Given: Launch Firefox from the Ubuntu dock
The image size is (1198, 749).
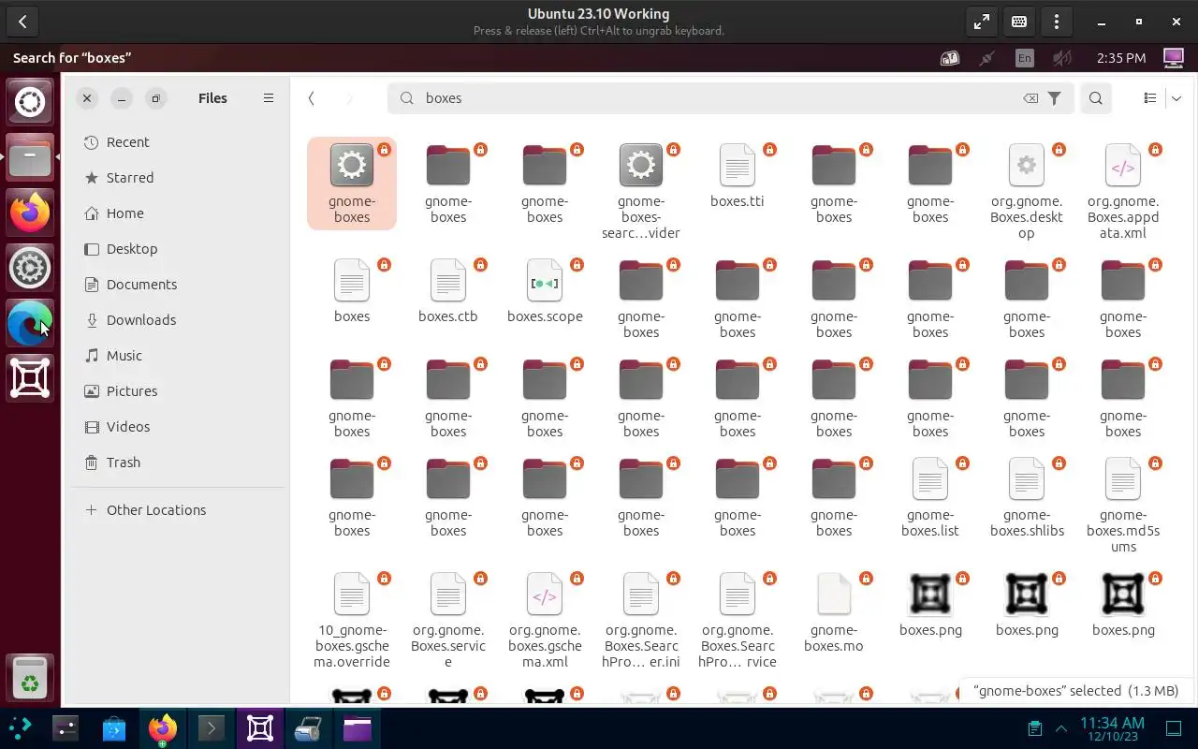Looking at the screenshot, I should coord(30,213).
